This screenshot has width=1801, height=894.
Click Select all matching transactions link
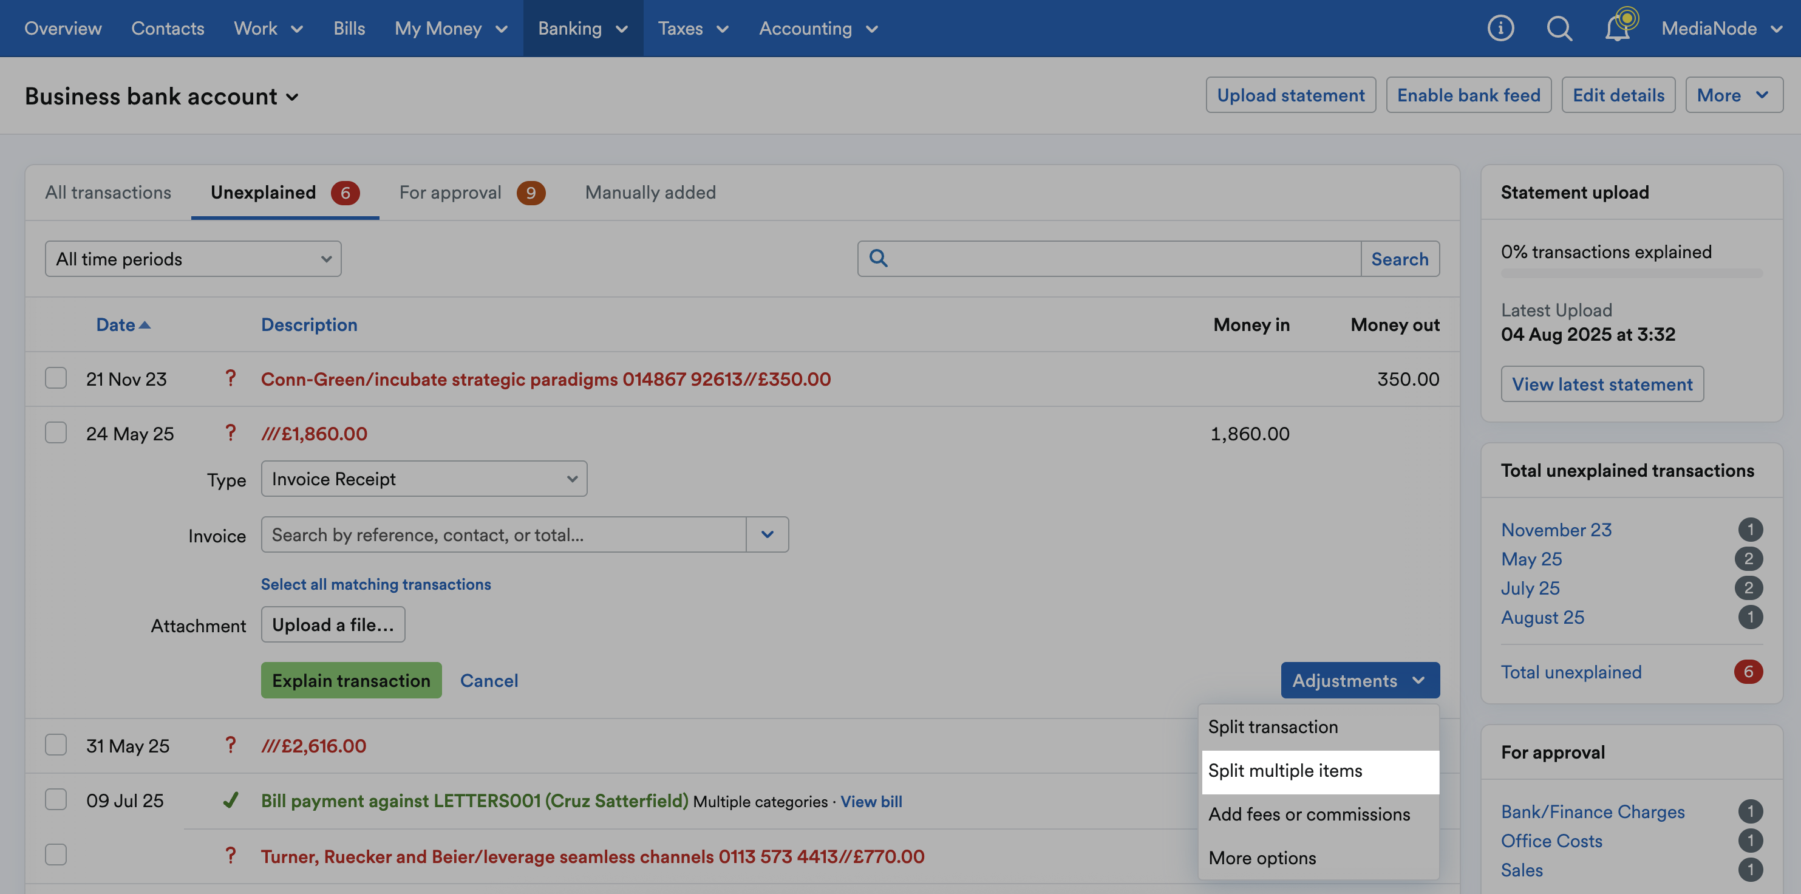point(375,584)
